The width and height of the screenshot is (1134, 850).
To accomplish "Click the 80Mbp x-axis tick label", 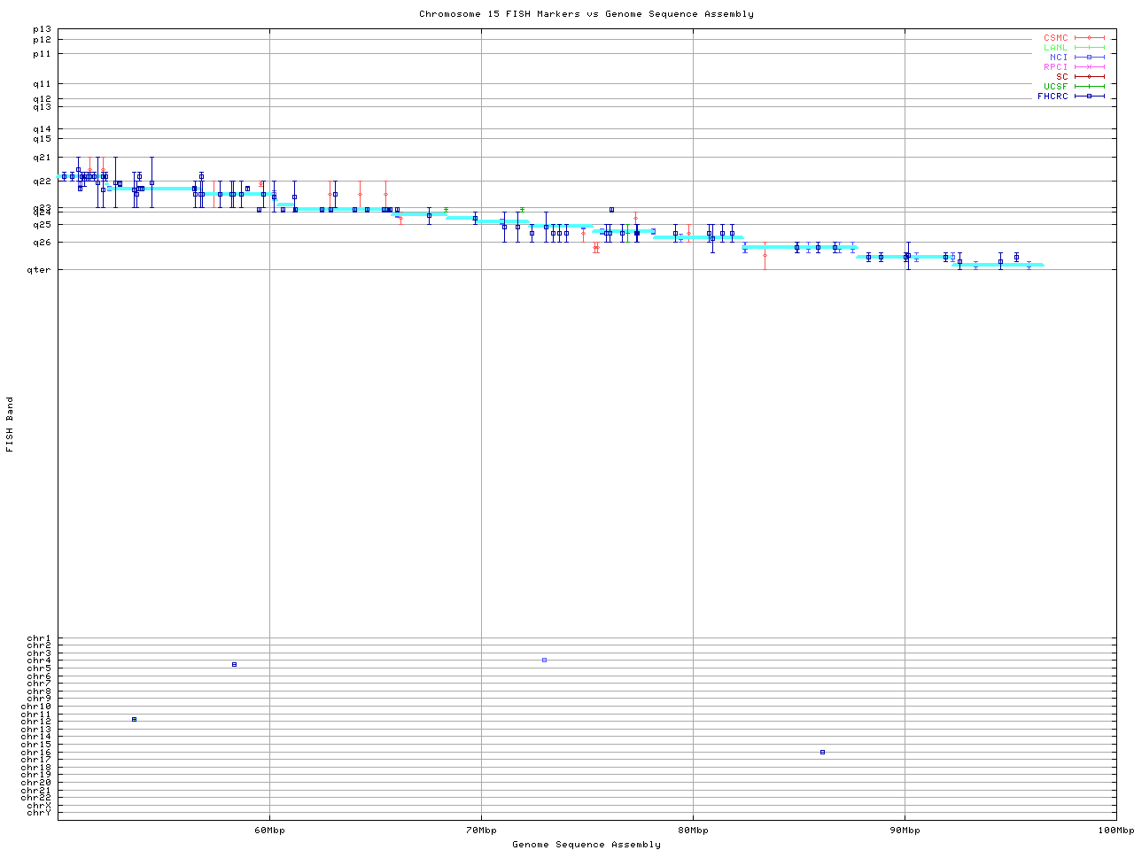I will 693,831.
